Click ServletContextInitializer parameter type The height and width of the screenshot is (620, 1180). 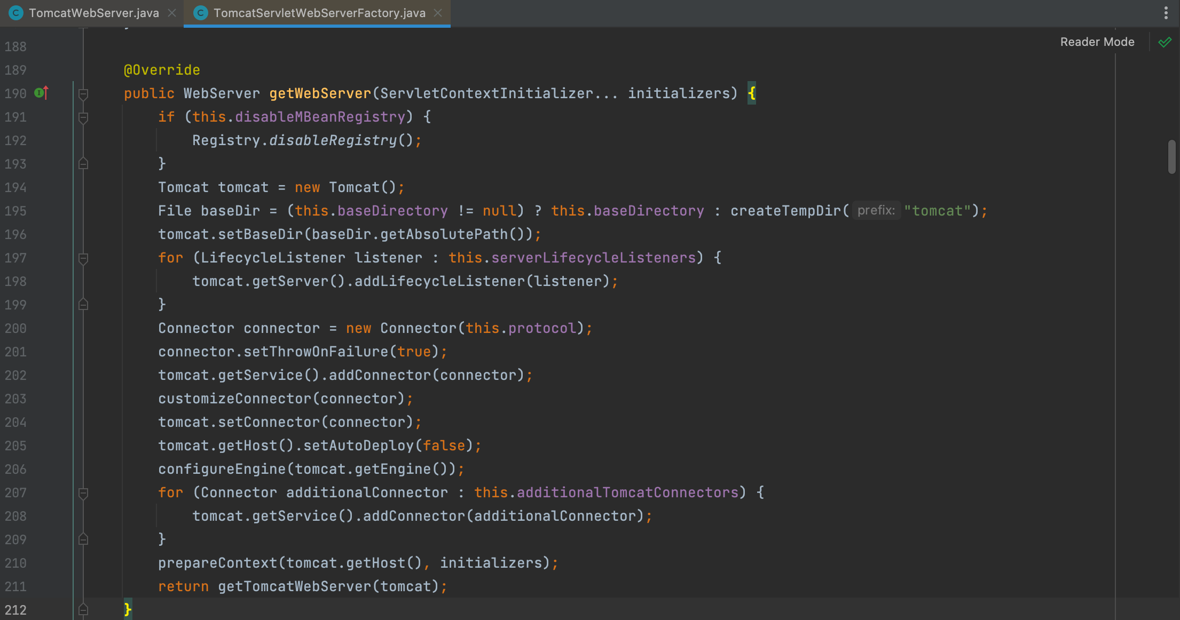[x=487, y=93]
